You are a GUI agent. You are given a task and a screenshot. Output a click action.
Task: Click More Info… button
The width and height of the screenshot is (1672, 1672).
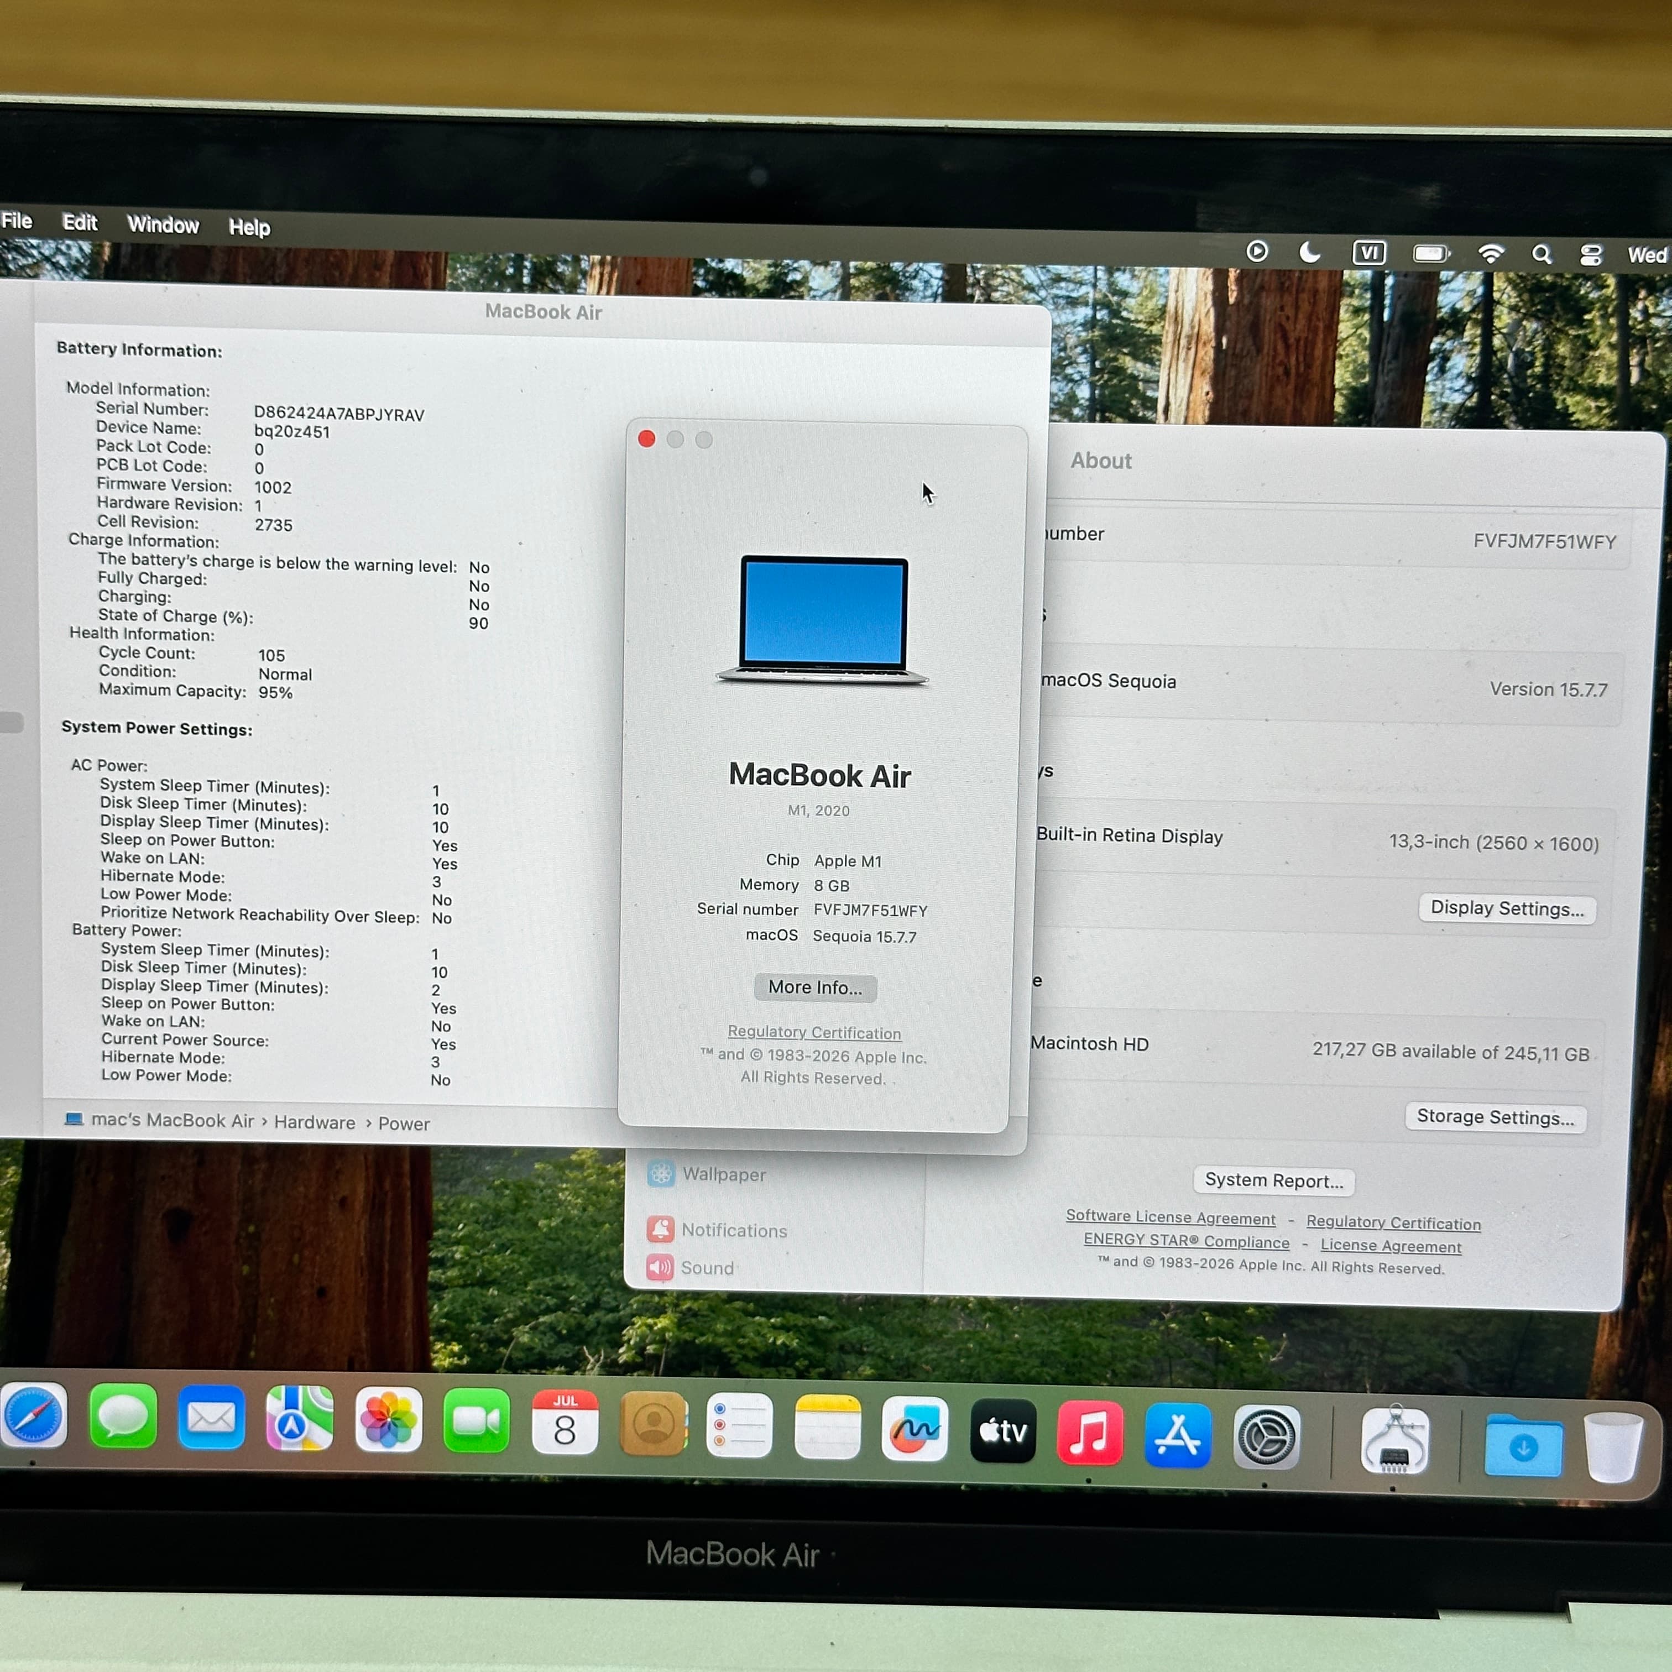coord(815,987)
